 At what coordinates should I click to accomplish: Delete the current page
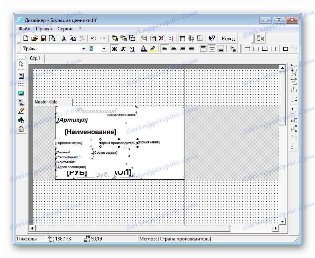161,38
